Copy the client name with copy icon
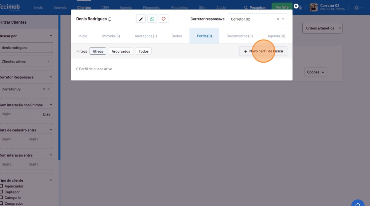 (x=110, y=19)
